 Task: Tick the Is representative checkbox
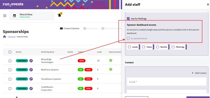(x=128, y=39)
